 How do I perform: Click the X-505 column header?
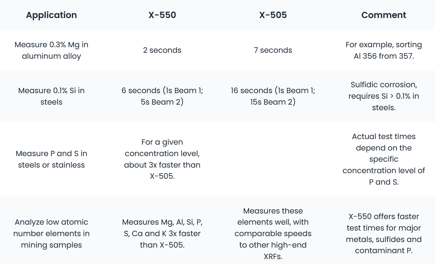point(273,15)
